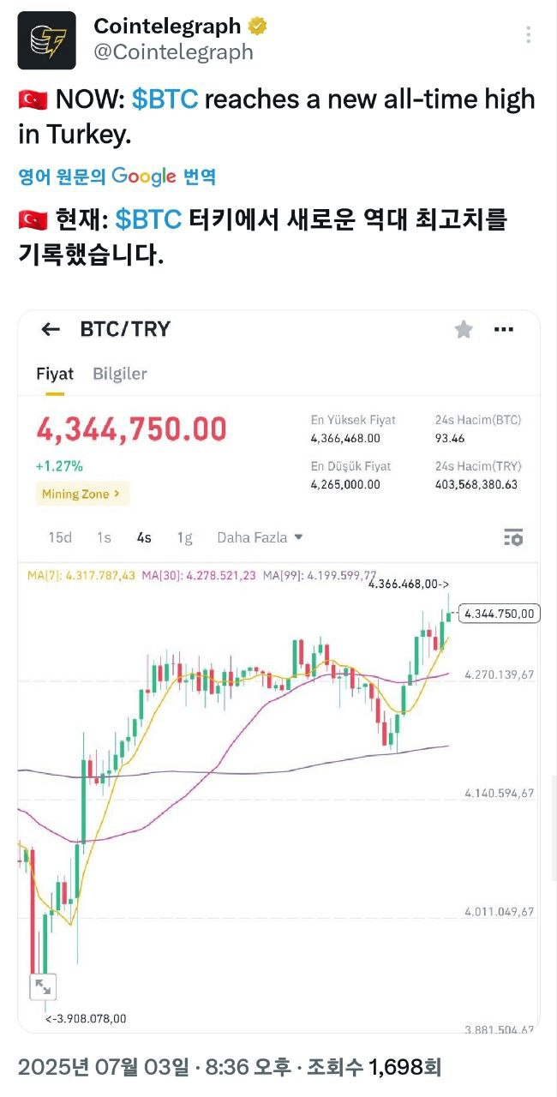Expand the Daha Fazla dropdown
Image resolution: width=557 pixels, height=1097 pixels.
click(x=260, y=537)
